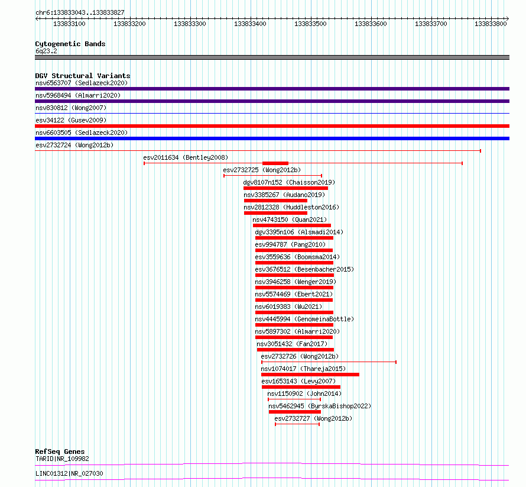This screenshot has width=526, height=487.
Task: Click the TARID|NR_109982 gene label
Action: pos(63,459)
